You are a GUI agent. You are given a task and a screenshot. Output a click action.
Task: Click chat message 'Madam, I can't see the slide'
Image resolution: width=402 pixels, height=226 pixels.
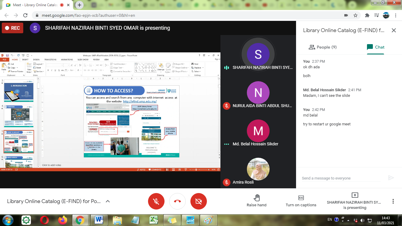coord(326,95)
